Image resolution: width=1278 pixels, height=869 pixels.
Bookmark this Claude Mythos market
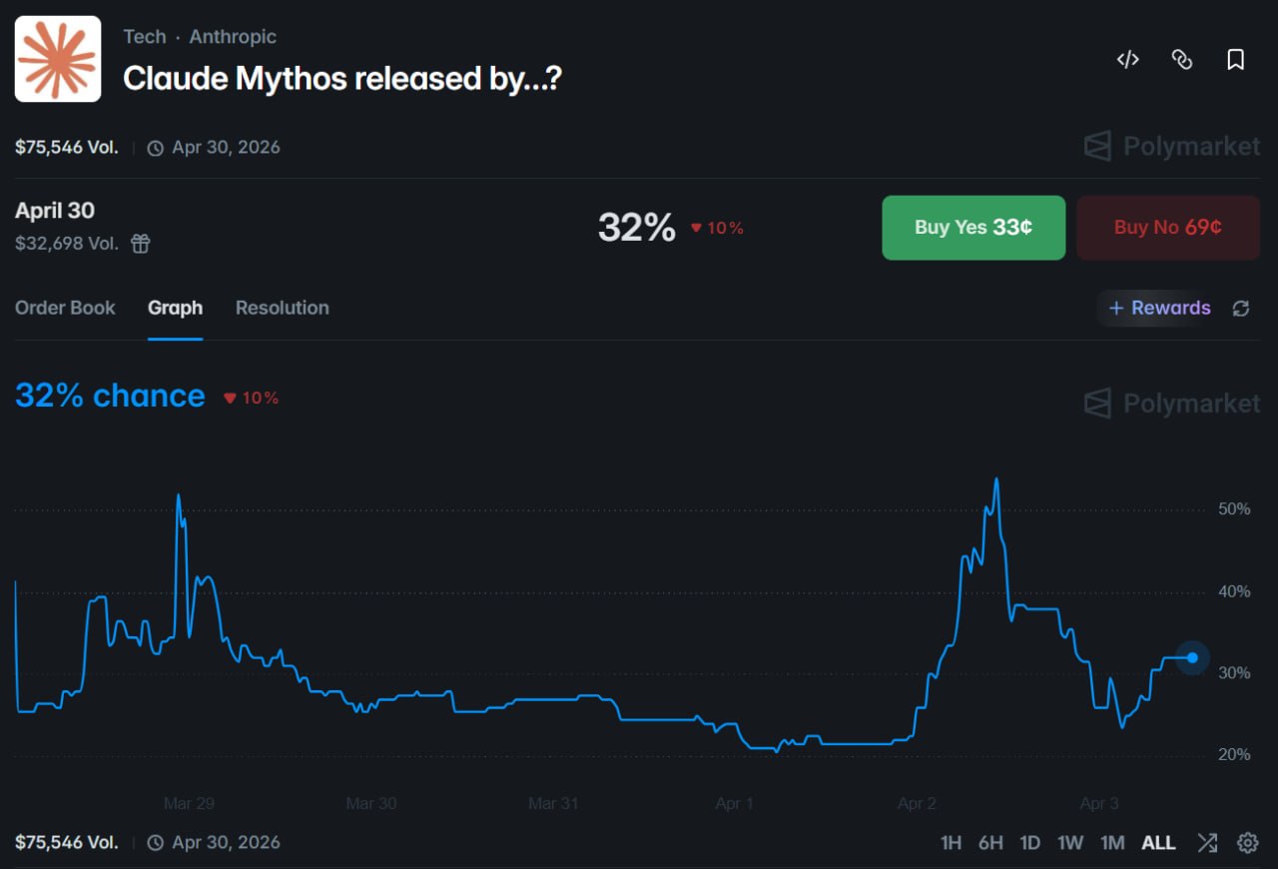pyautogui.click(x=1235, y=60)
